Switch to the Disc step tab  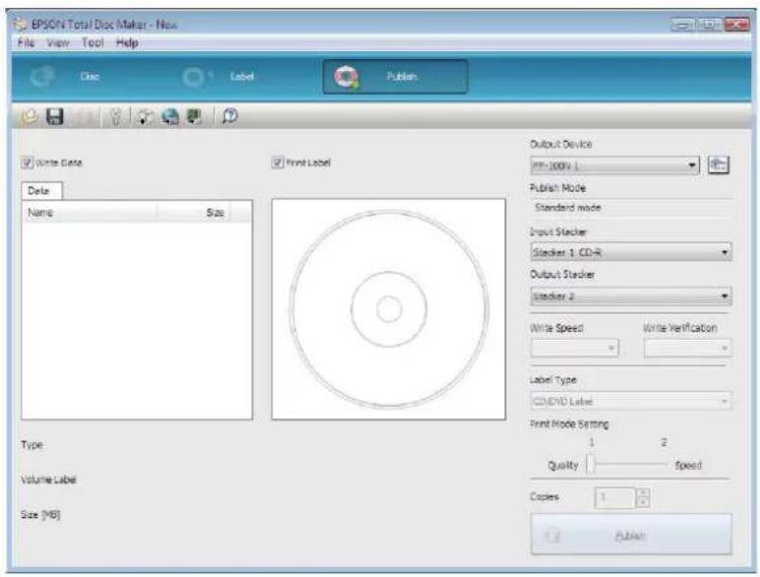click(89, 77)
